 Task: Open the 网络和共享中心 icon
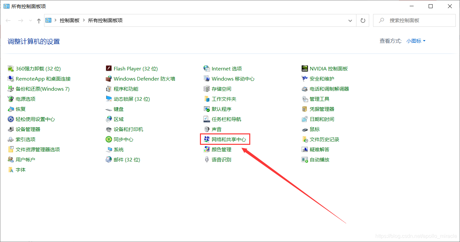tap(206, 139)
